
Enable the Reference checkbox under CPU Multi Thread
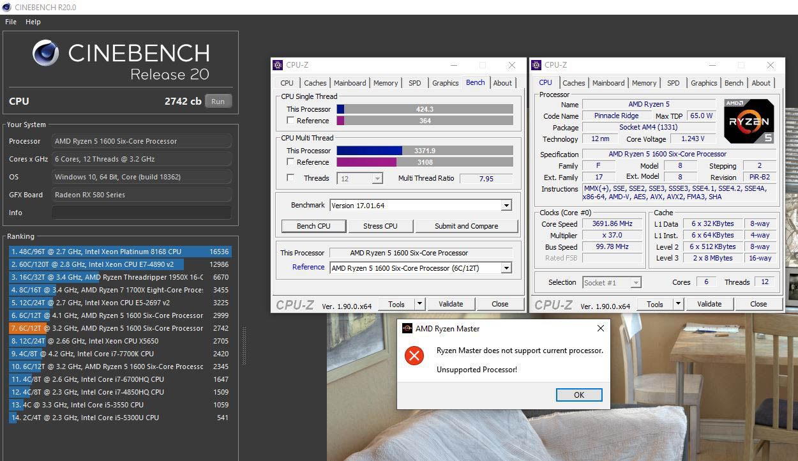(x=291, y=162)
